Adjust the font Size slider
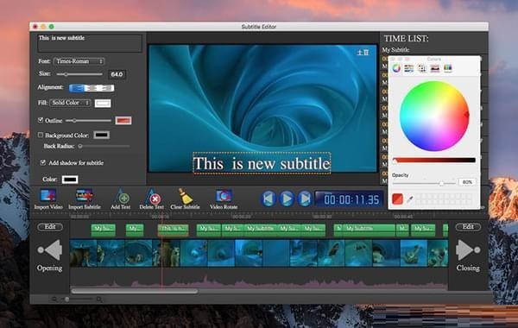Image resolution: width=518 pixels, height=328 pixels. (x=79, y=74)
